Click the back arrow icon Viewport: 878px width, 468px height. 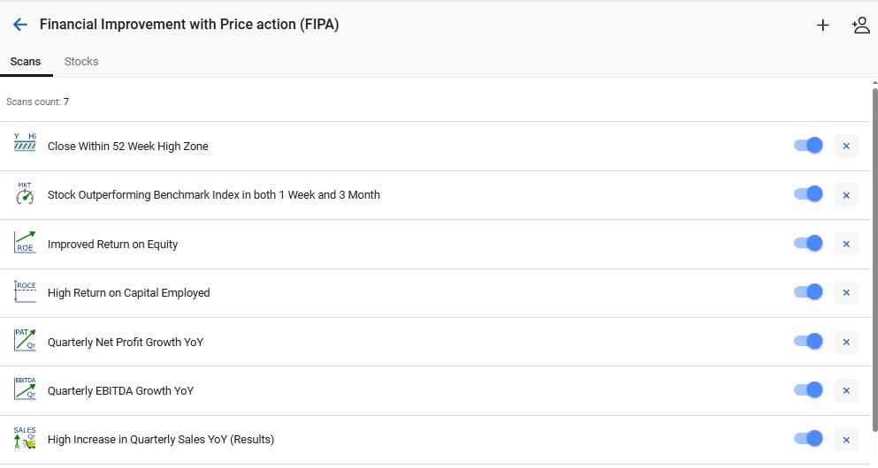pos(20,25)
